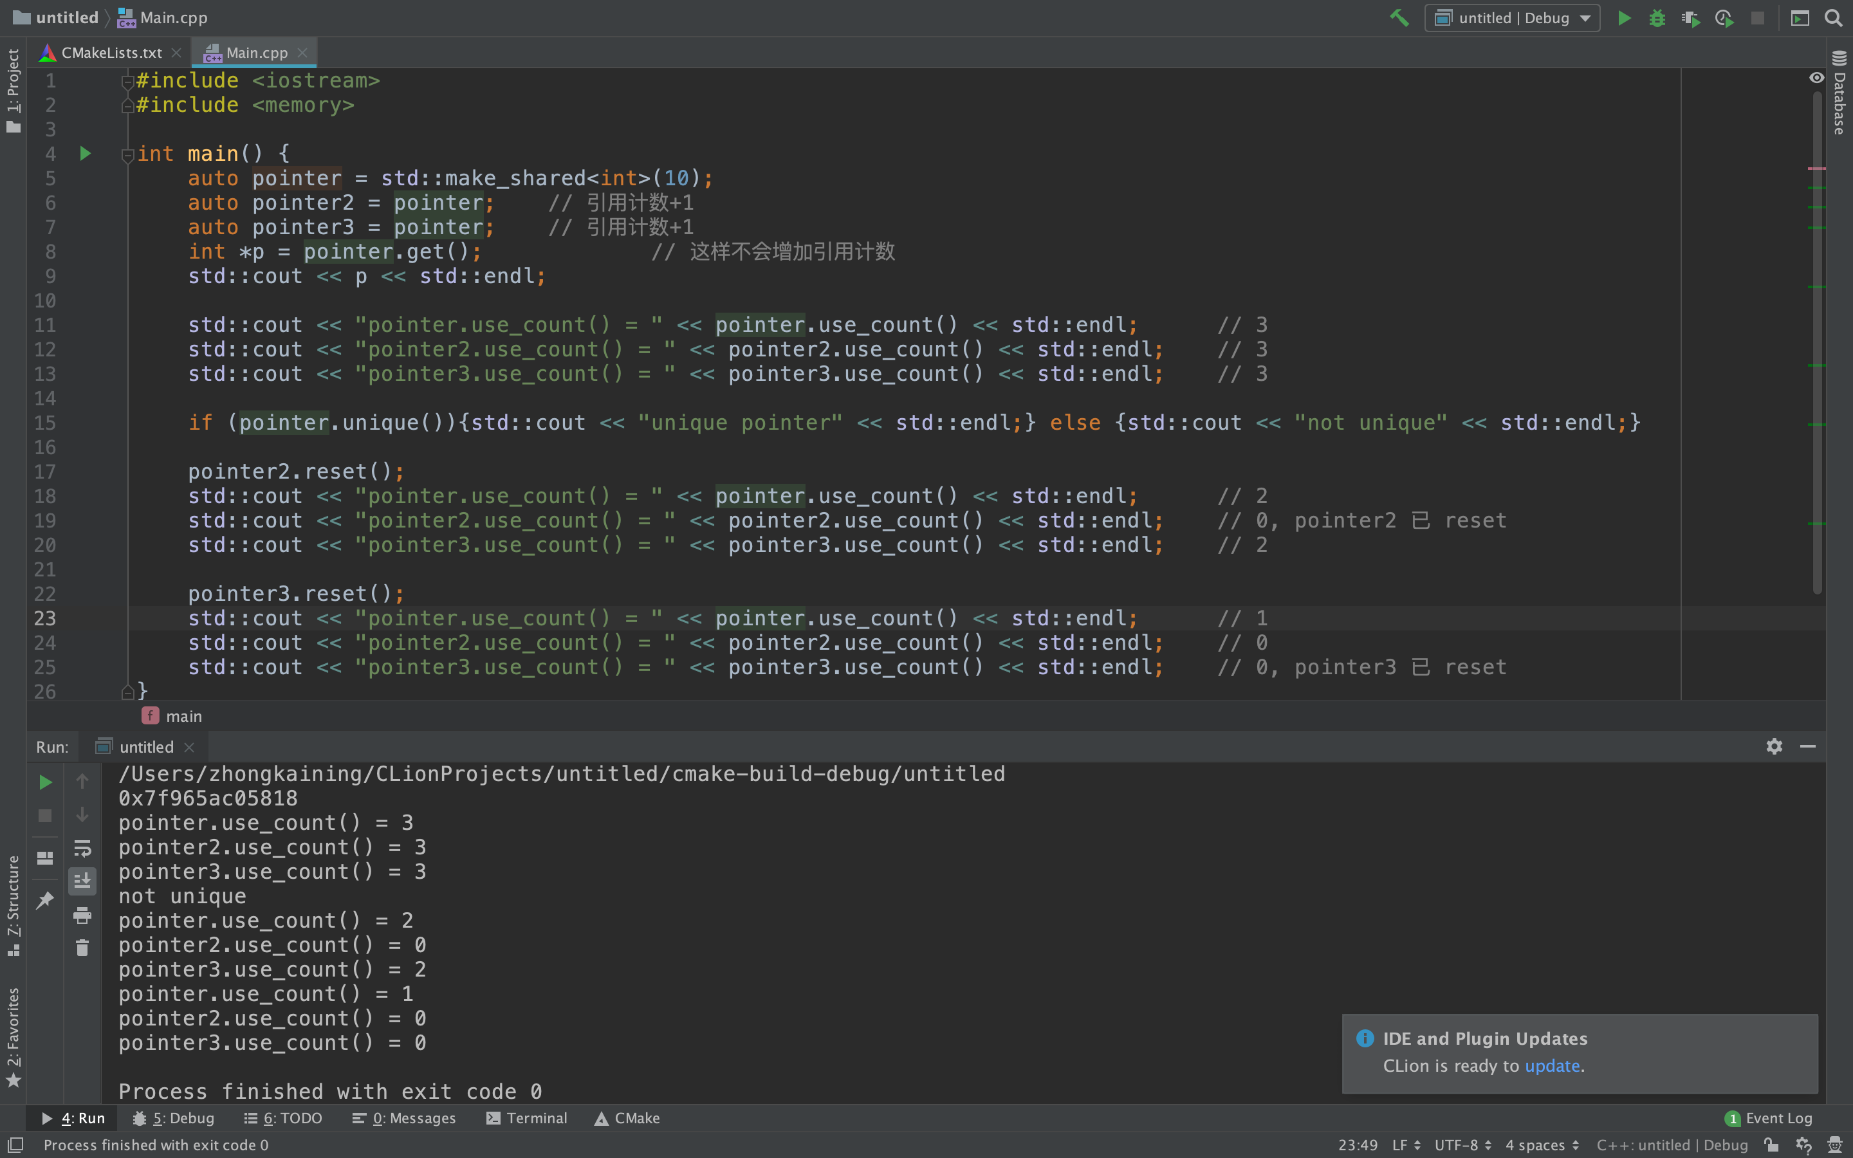Click the editor vertical scrollbar
The height and width of the screenshot is (1158, 1853).
point(1817,342)
